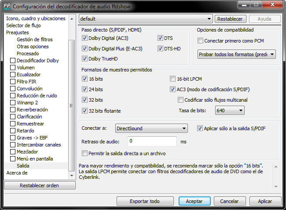Click the Restablecer orden button
This screenshot has height=210, width=286.
coord(40,185)
